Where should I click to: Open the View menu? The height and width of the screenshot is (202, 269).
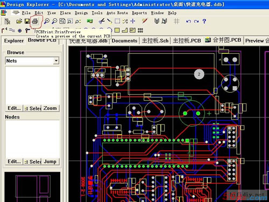click(52, 13)
